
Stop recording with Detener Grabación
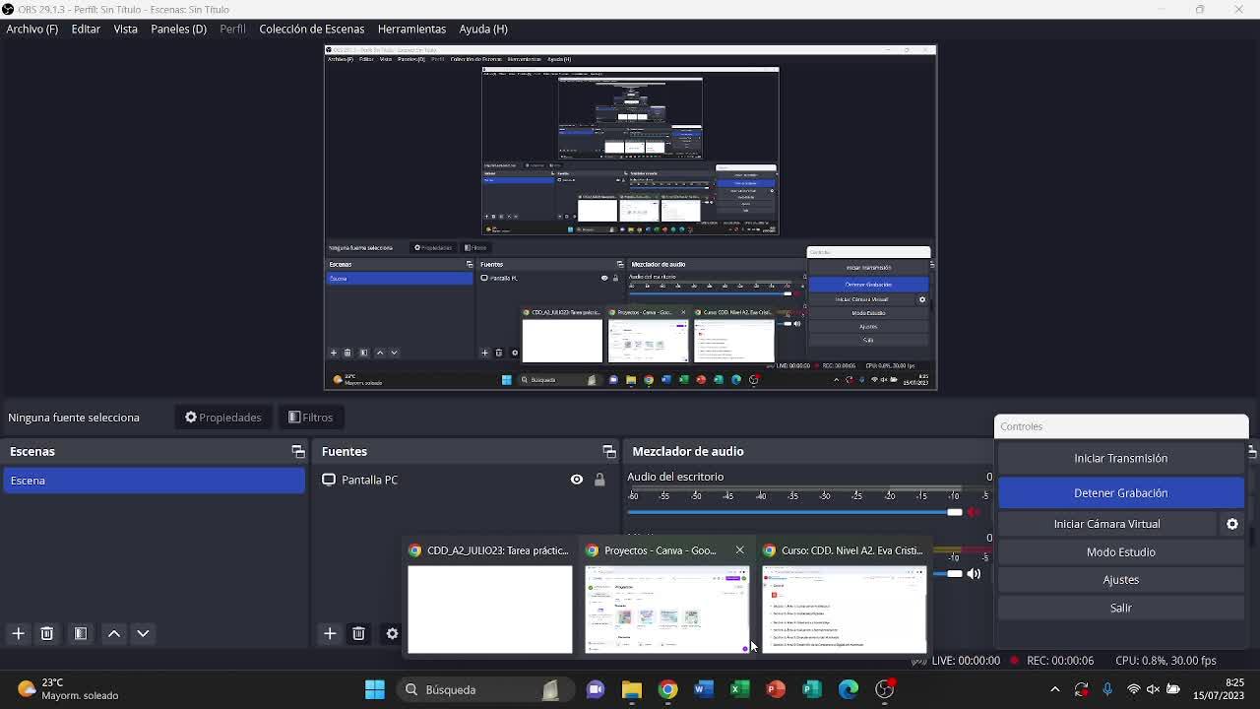[1120, 492]
